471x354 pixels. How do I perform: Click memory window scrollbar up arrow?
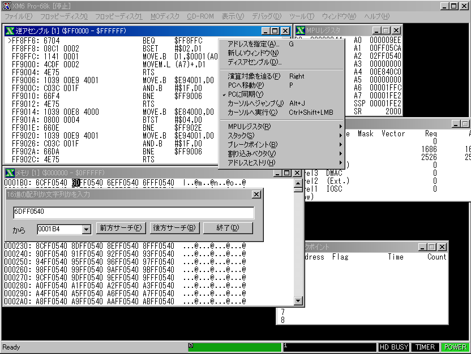click(298, 183)
